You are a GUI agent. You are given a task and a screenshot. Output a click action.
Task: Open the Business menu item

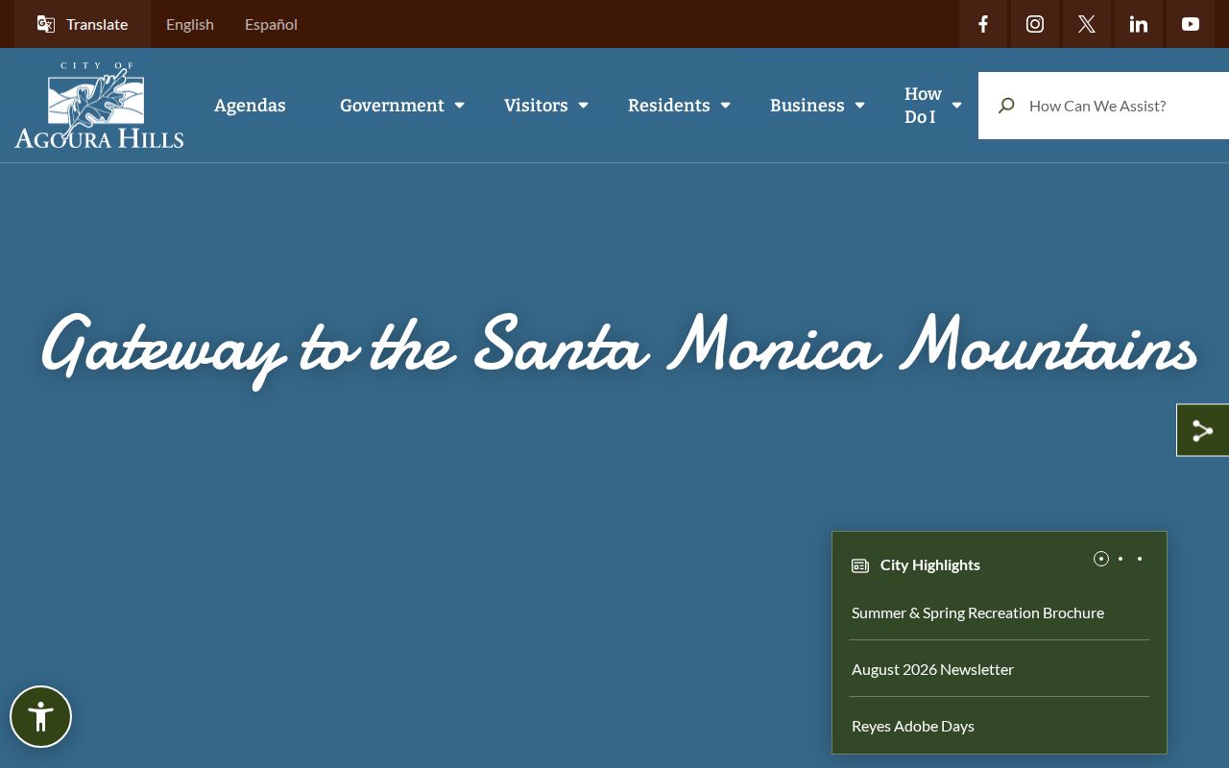[807, 106]
